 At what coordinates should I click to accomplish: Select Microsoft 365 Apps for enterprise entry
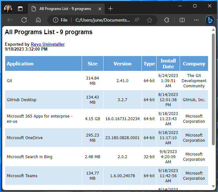pos(40,119)
